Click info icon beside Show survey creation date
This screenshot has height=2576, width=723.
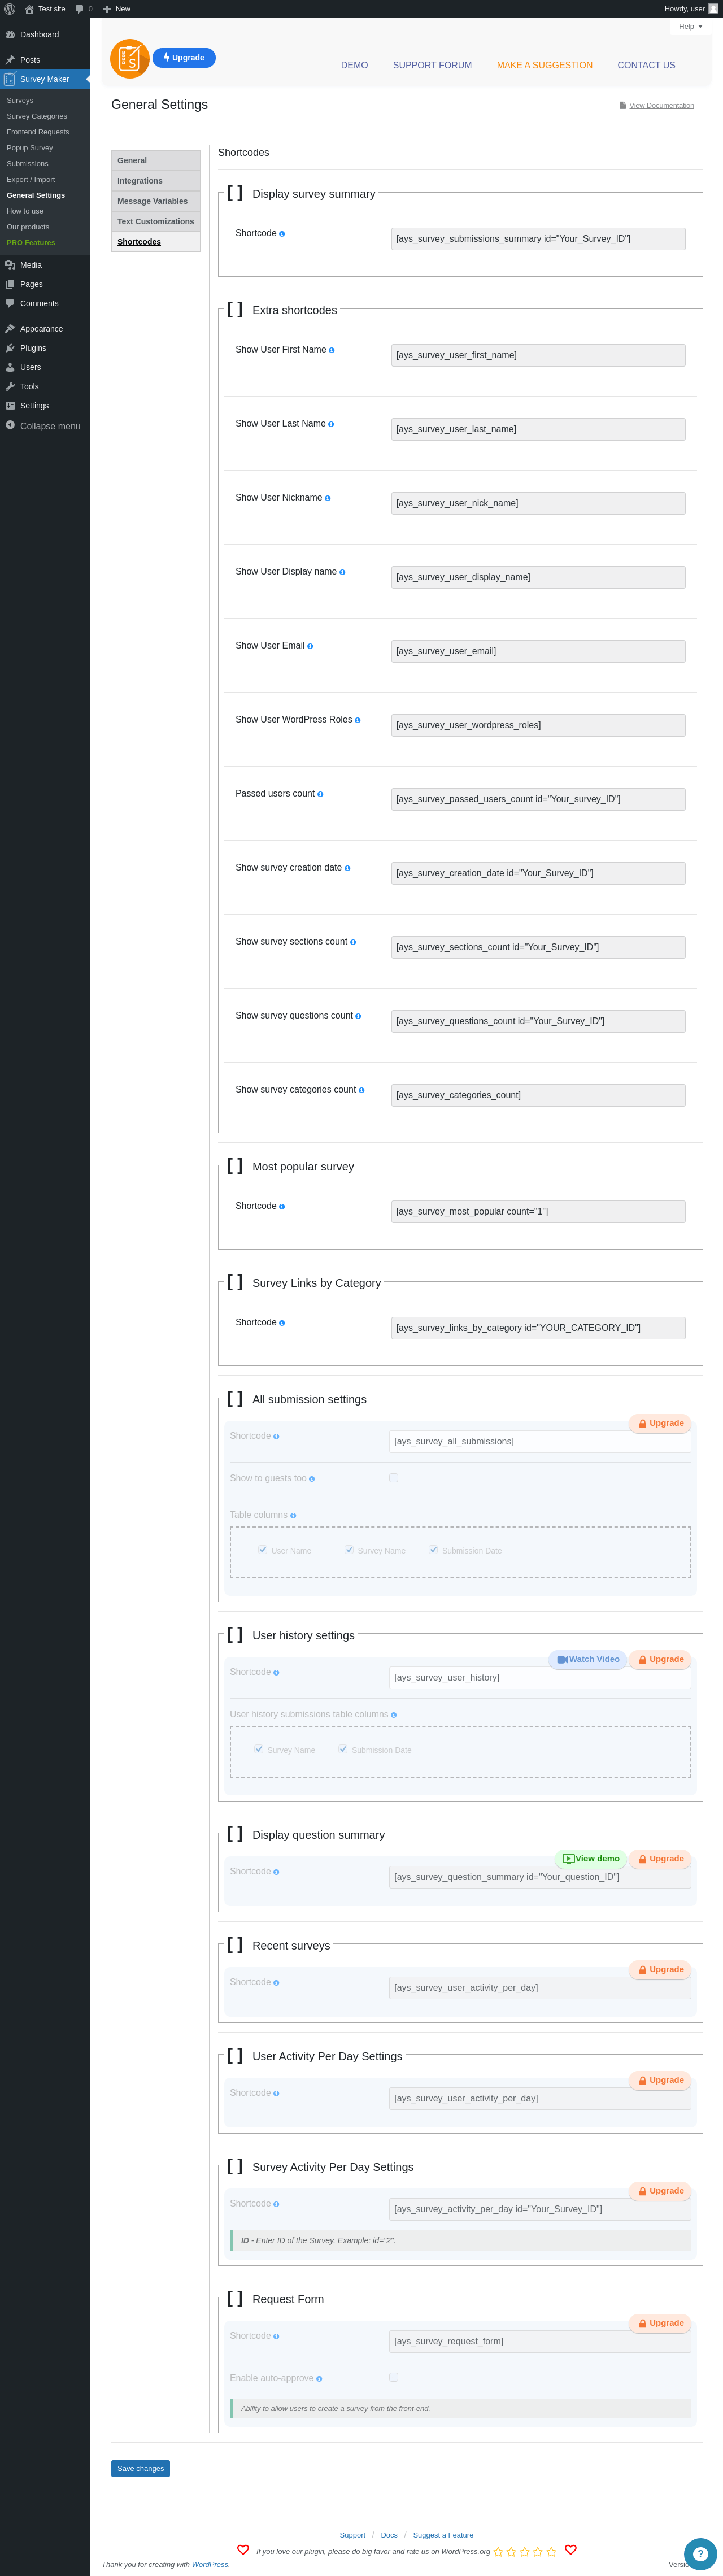[347, 868]
